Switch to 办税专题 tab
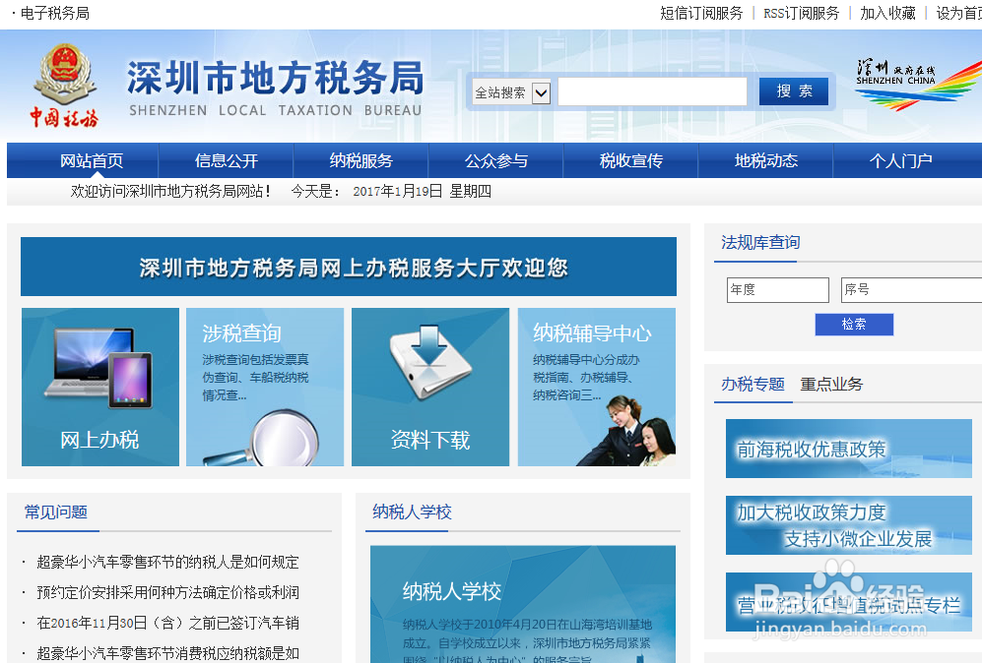The image size is (982, 663). (x=753, y=384)
